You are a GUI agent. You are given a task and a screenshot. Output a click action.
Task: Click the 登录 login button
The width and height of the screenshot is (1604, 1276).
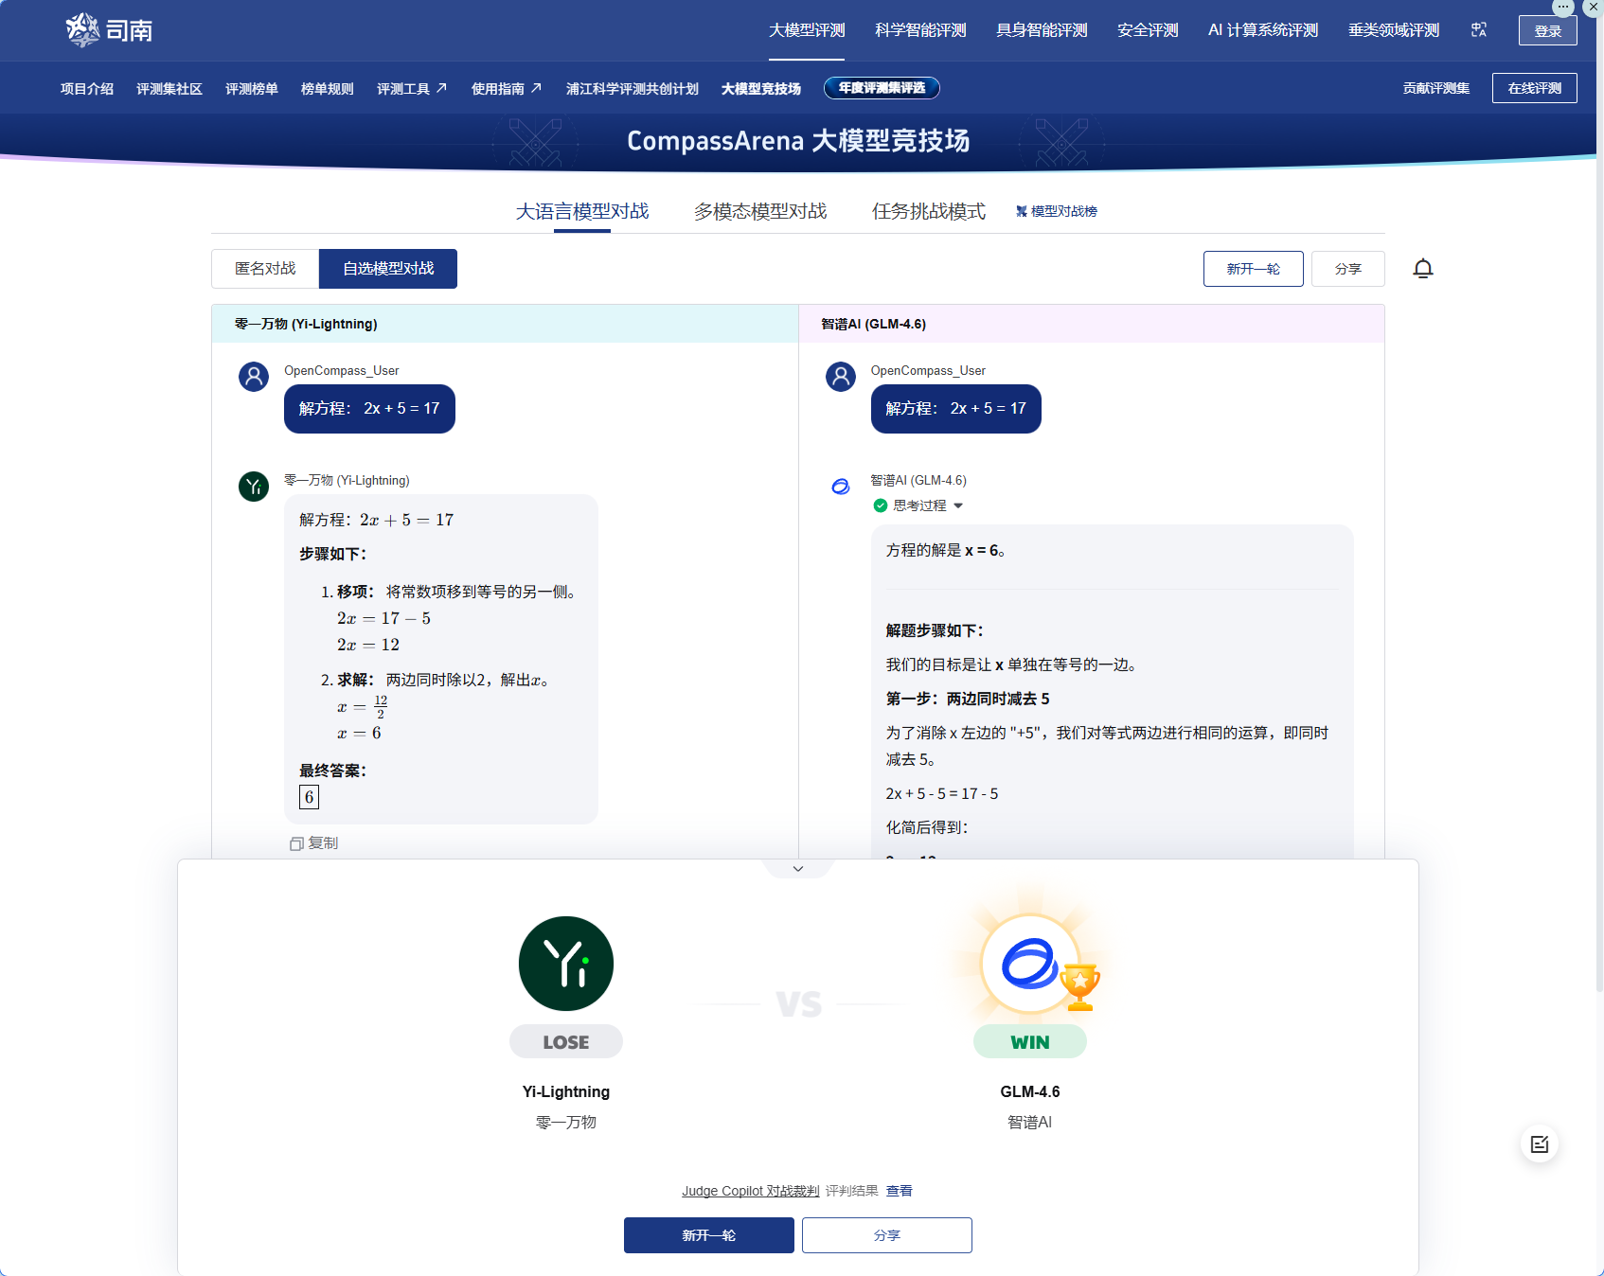[1548, 30]
